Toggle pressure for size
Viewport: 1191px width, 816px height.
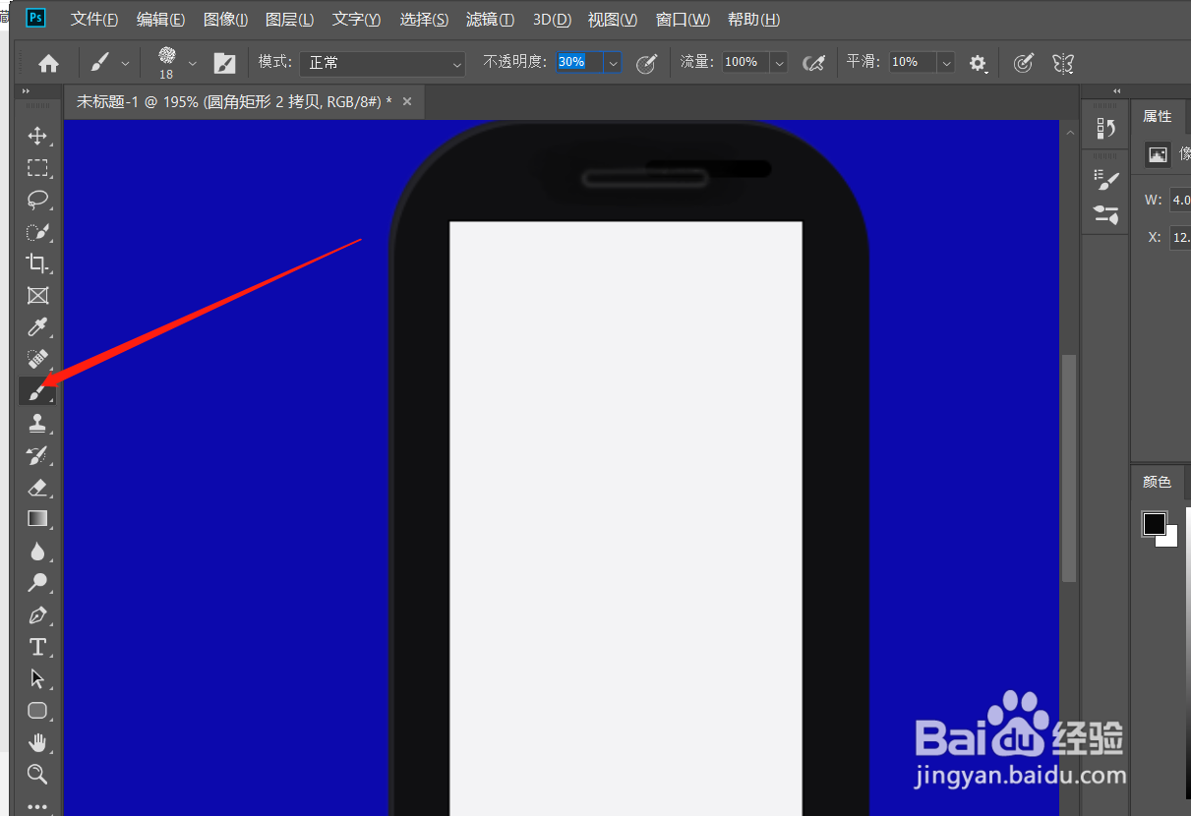coord(1023,63)
